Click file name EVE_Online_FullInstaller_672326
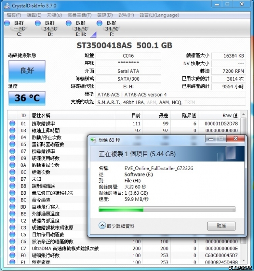This screenshot has height=271, width=254. pyautogui.click(x=159, y=168)
